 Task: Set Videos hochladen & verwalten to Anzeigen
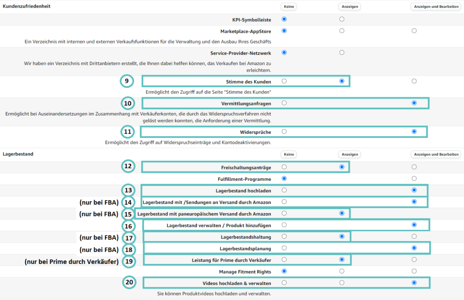[x=342, y=282]
